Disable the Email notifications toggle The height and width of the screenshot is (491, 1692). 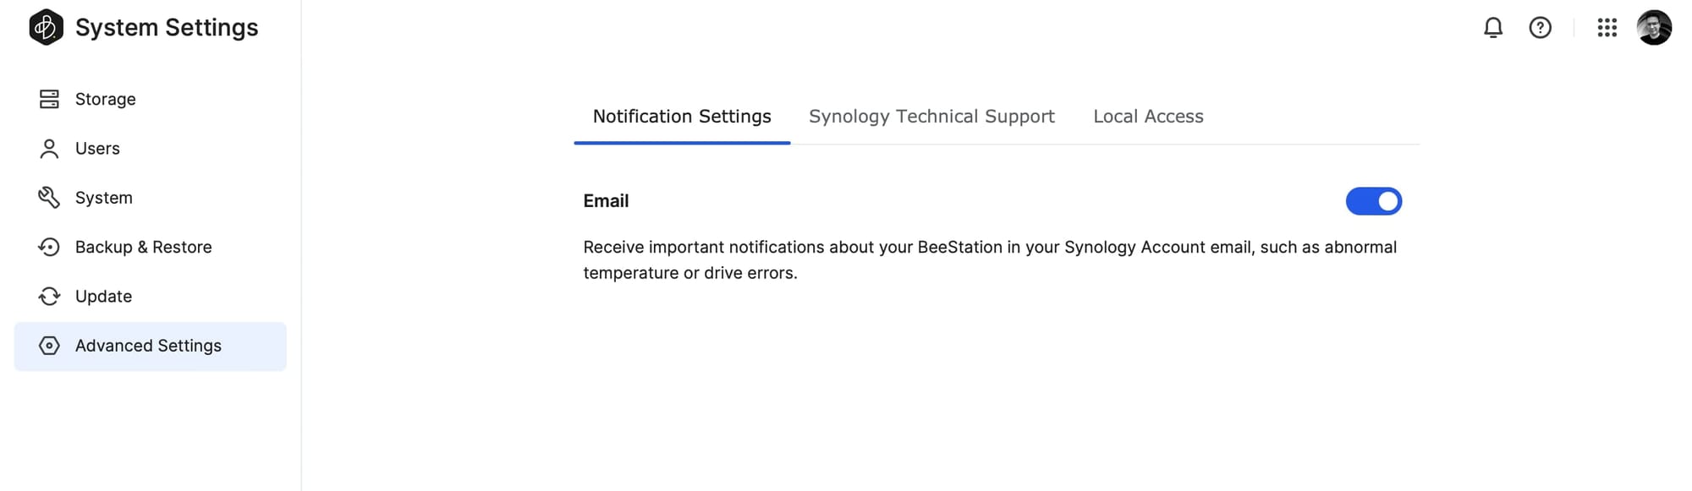[1373, 201]
